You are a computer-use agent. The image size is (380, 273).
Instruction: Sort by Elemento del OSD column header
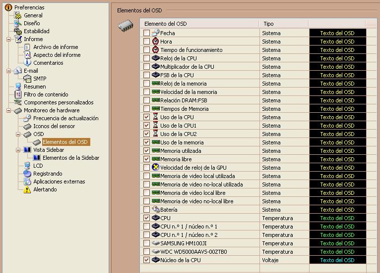(x=200, y=24)
